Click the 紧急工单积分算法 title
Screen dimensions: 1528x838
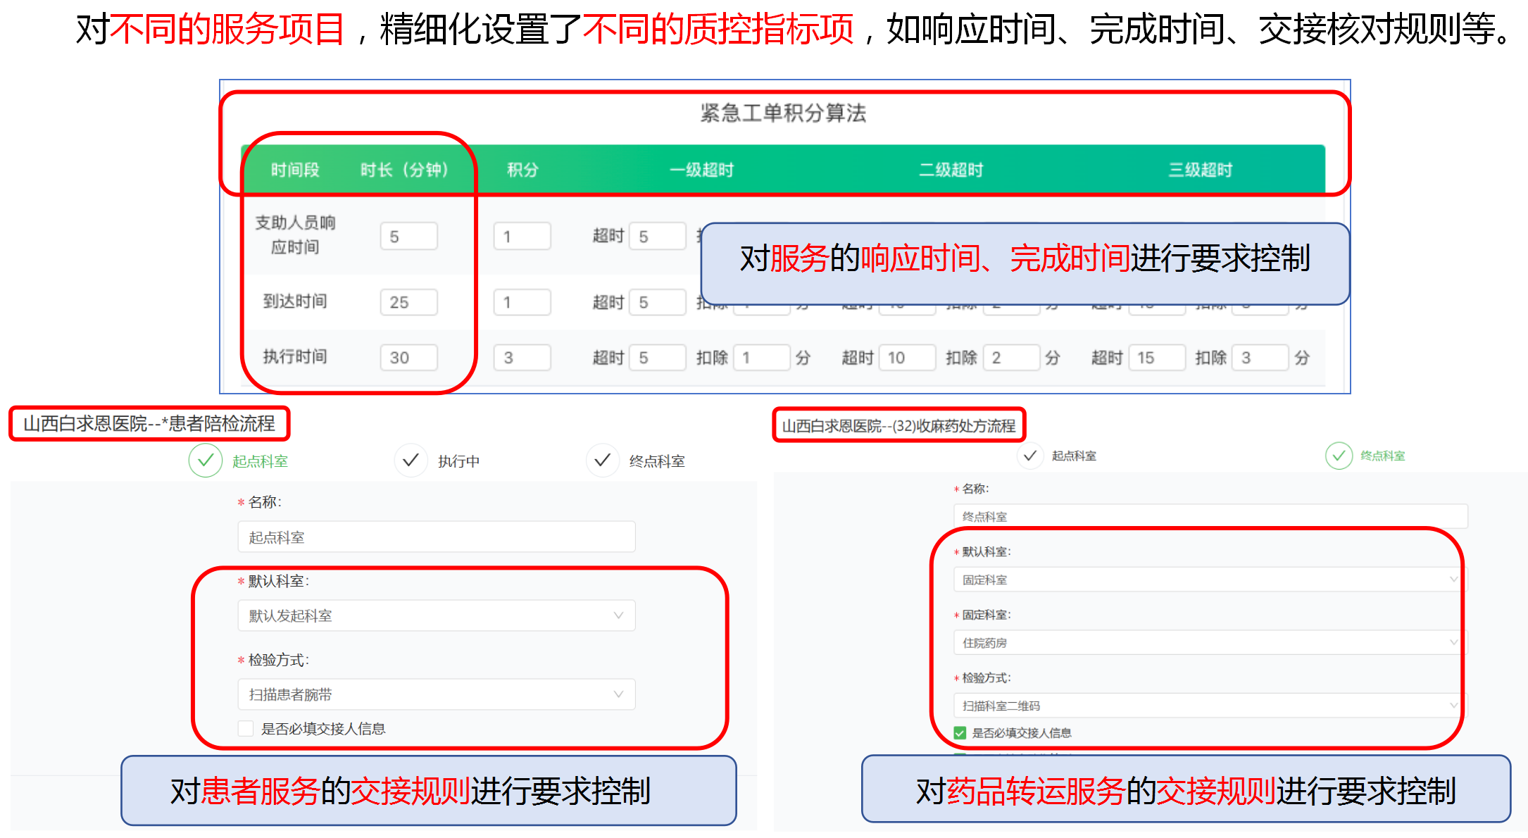click(783, 113)
